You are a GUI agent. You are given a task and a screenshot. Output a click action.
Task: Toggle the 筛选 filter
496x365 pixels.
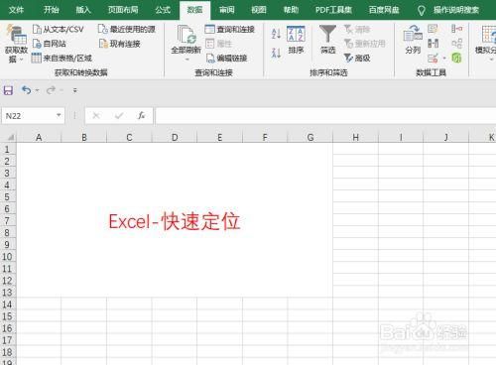tap(327, 40)
